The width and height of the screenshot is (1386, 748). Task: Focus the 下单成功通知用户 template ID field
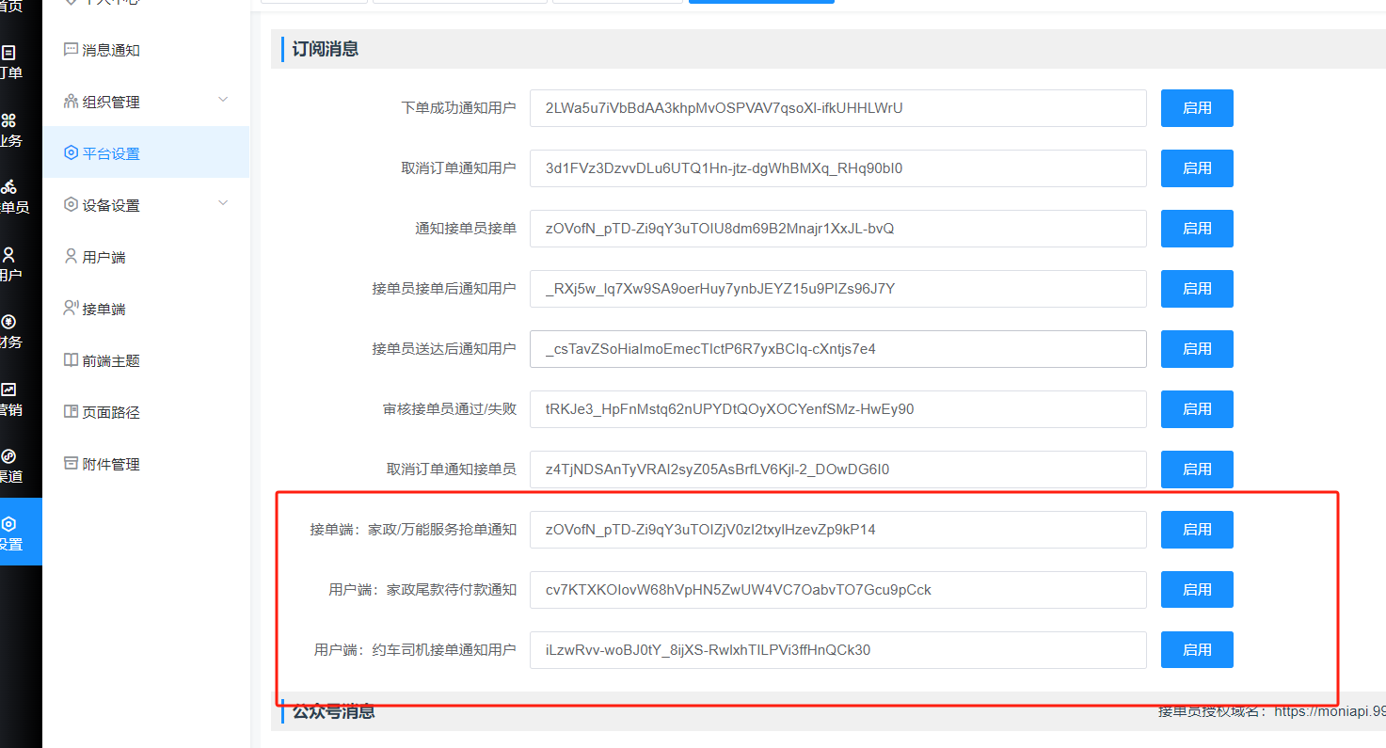(x=838, y=108)
